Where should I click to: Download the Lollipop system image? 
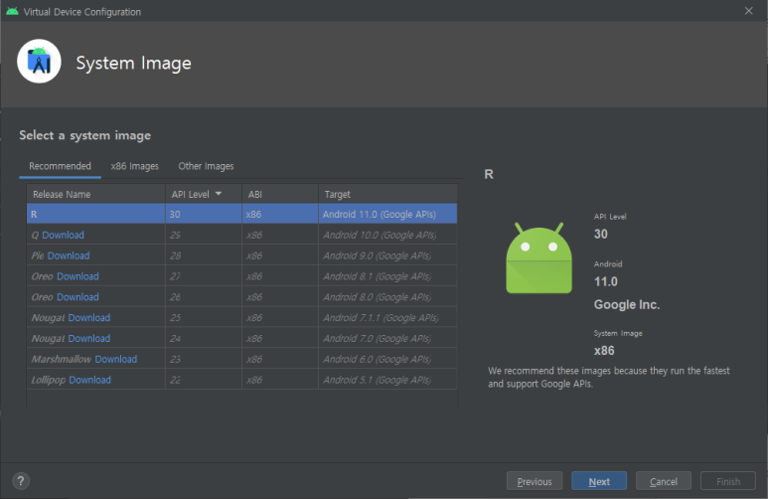pyautogui.click(x=89, y=380)
